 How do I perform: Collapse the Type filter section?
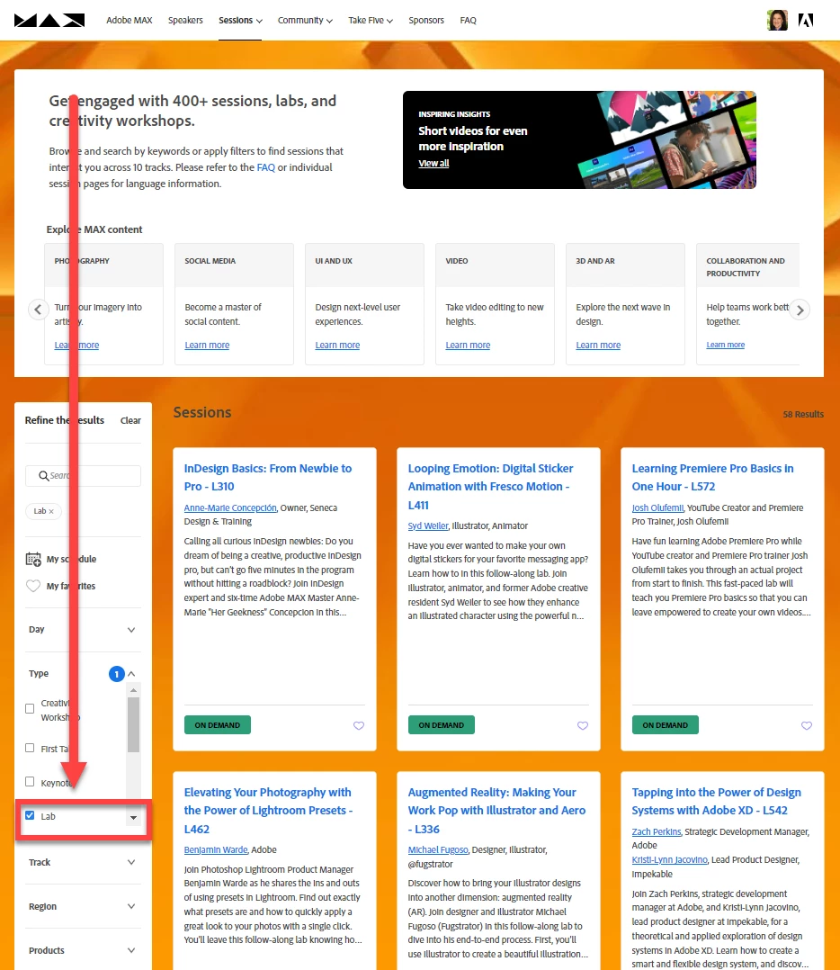[131, 674]
